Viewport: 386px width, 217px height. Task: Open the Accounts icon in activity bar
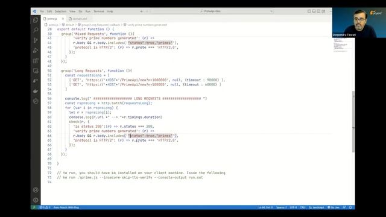pyautogui.click(x=36, y=190)
